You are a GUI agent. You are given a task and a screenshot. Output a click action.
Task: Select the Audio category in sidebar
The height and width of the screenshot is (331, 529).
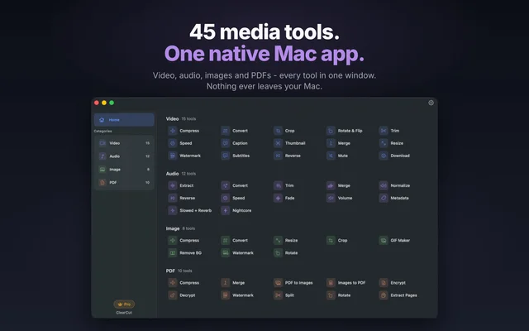124,156
